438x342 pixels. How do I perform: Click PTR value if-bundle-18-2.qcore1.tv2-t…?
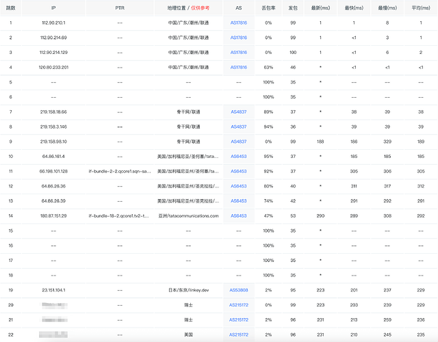pyautogui.click(x=119, y=216)
